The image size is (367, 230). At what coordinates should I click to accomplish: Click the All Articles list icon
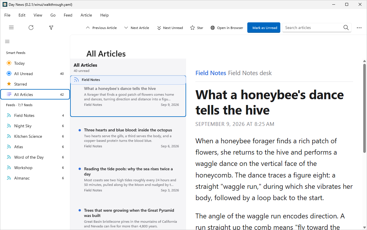(9, 94)
